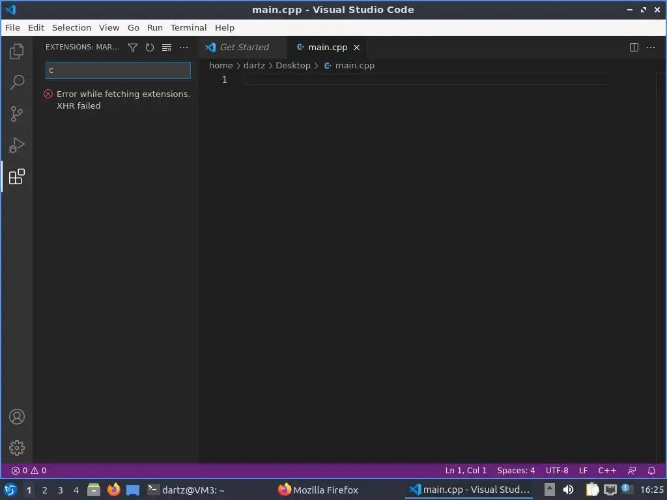
Task: Click the Error while fetching extensions message
Action: coord(123,100)
